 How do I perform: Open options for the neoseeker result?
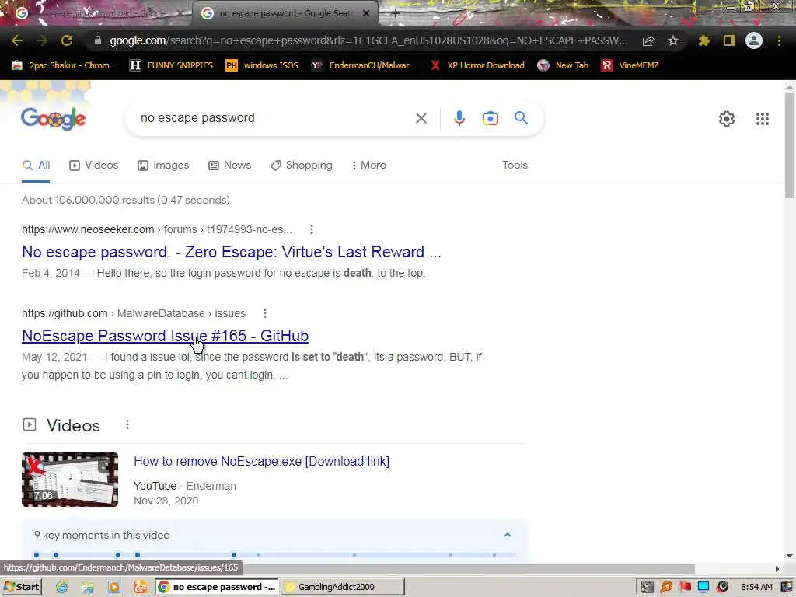[x=312, y=229]
